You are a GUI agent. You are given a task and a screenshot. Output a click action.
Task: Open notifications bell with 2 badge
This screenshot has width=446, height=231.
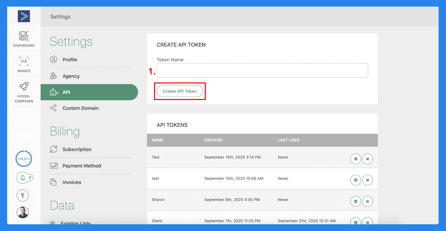(x=25, y=178)
